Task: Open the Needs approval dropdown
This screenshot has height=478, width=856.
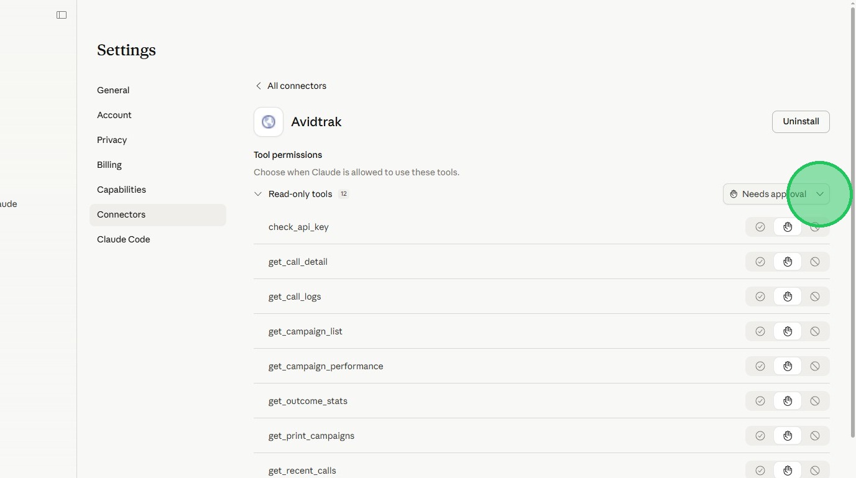Action: pos(776,194)
